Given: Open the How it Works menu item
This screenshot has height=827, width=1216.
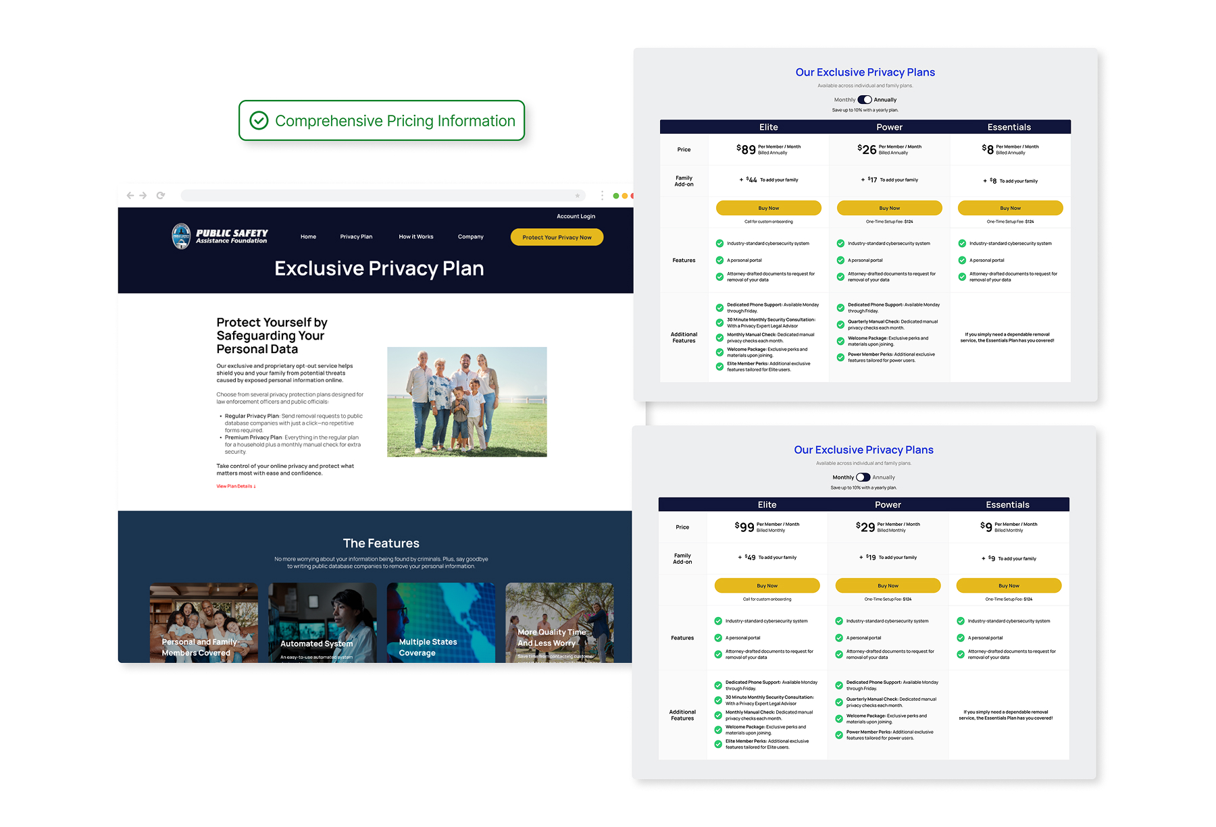Looking at the screenshot, I should point(416,237).
